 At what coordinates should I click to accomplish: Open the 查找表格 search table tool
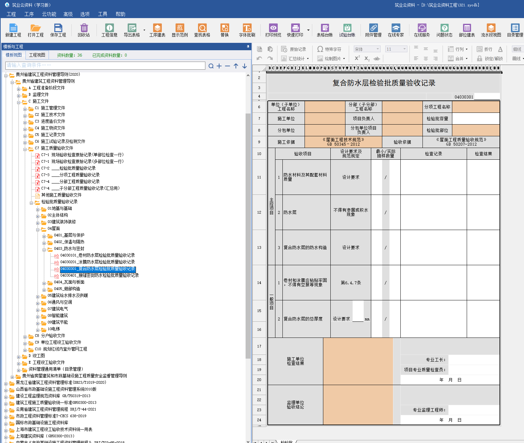tap(202, 30)
